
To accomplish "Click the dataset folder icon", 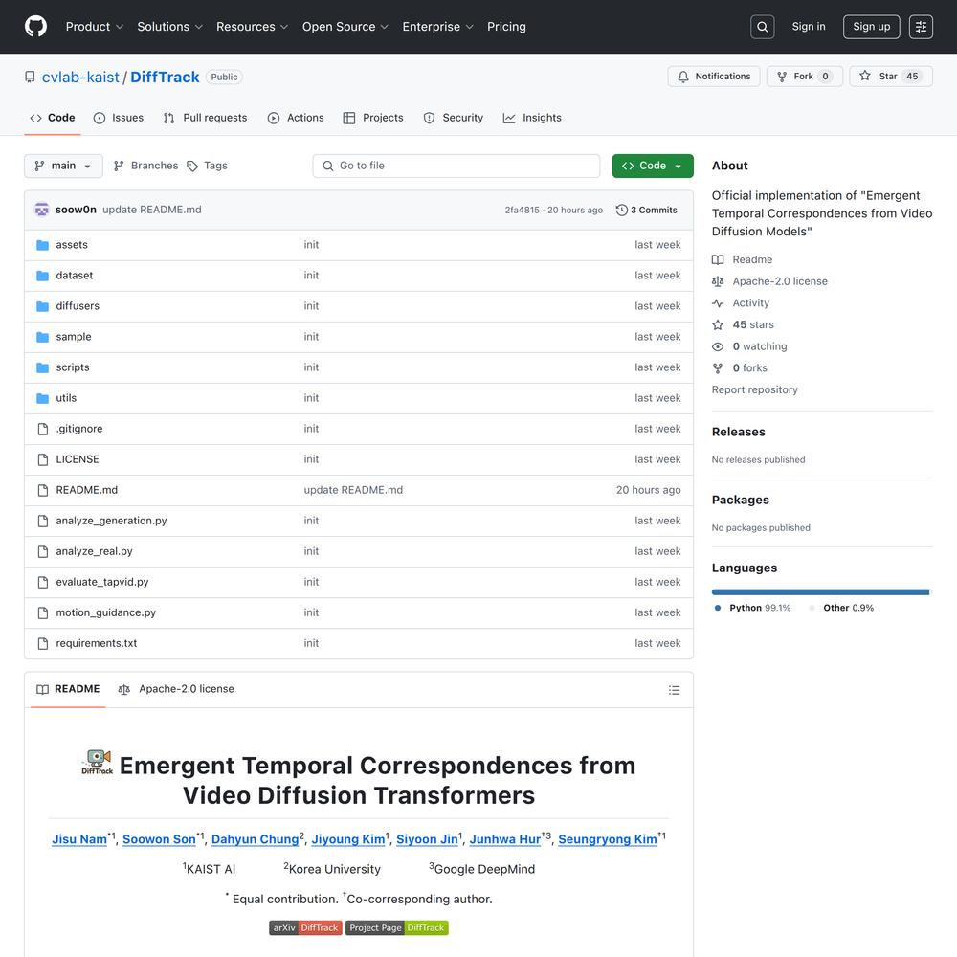I will point(43,276).
